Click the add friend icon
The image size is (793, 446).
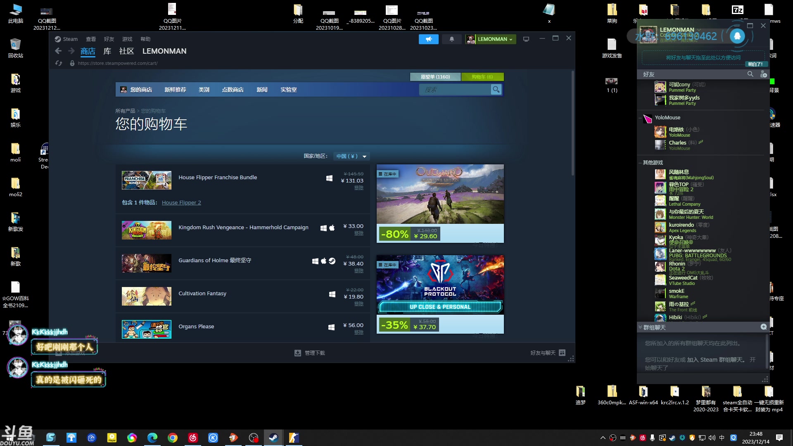763,74
